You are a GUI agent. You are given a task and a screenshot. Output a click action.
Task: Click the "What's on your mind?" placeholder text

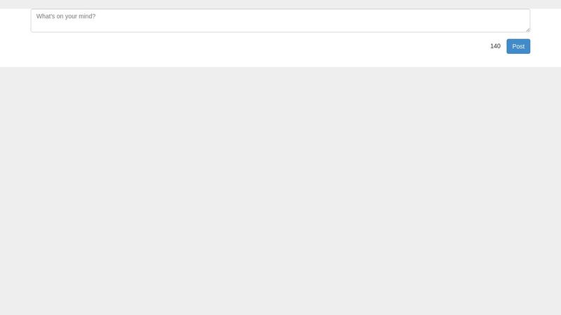(x=66, y=16)
